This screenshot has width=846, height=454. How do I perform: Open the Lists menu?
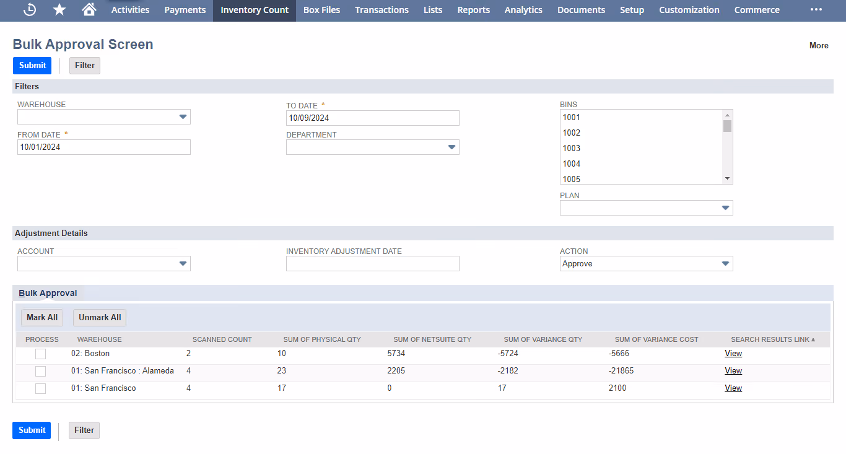point(433,10)
